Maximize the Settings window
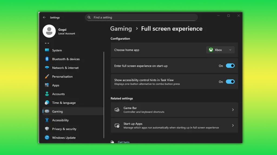 pyautogui.click(x=228, y=16)
